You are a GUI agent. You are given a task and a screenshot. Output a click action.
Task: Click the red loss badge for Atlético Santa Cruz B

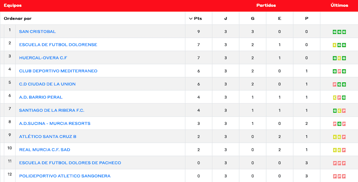coord(344,137)
